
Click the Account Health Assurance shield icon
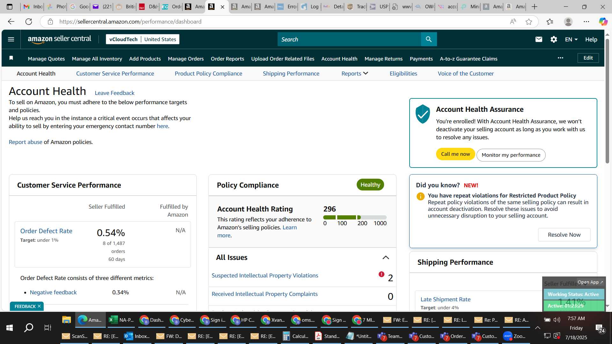[x=423, y=114]
